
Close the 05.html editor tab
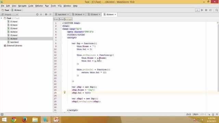point(100,14)
